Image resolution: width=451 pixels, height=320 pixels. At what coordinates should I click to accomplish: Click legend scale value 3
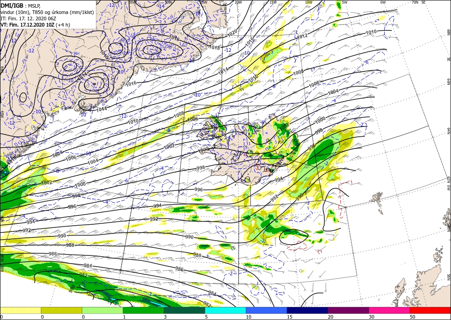[x=165, y=317]
